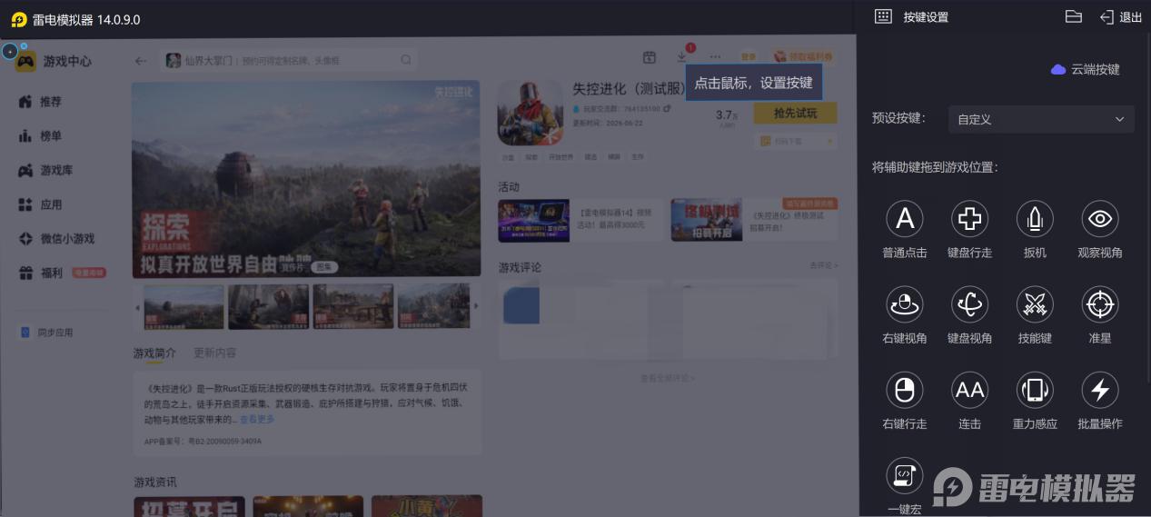Click 同步应用 sync apps item
Viewport: 1151px width, 517px height.
(47, 333)
